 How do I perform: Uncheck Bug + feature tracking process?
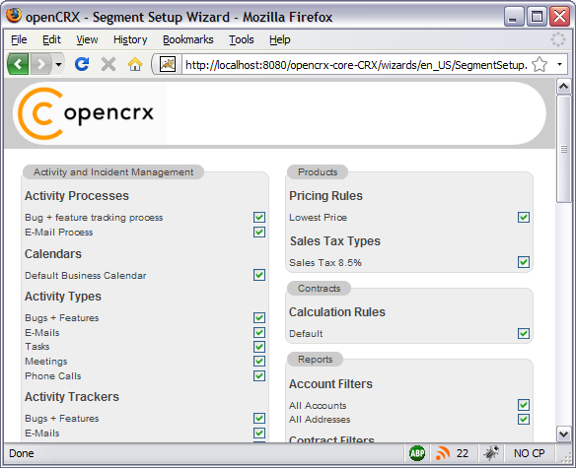tap(259, 218)
